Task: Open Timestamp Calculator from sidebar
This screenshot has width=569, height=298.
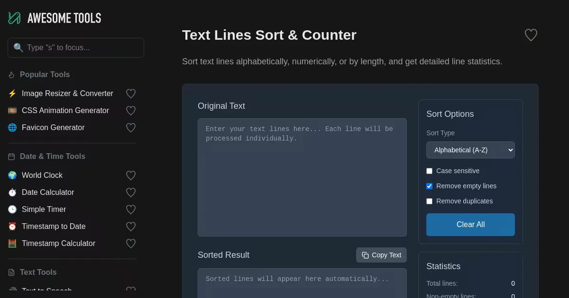Action: [58, 244]
